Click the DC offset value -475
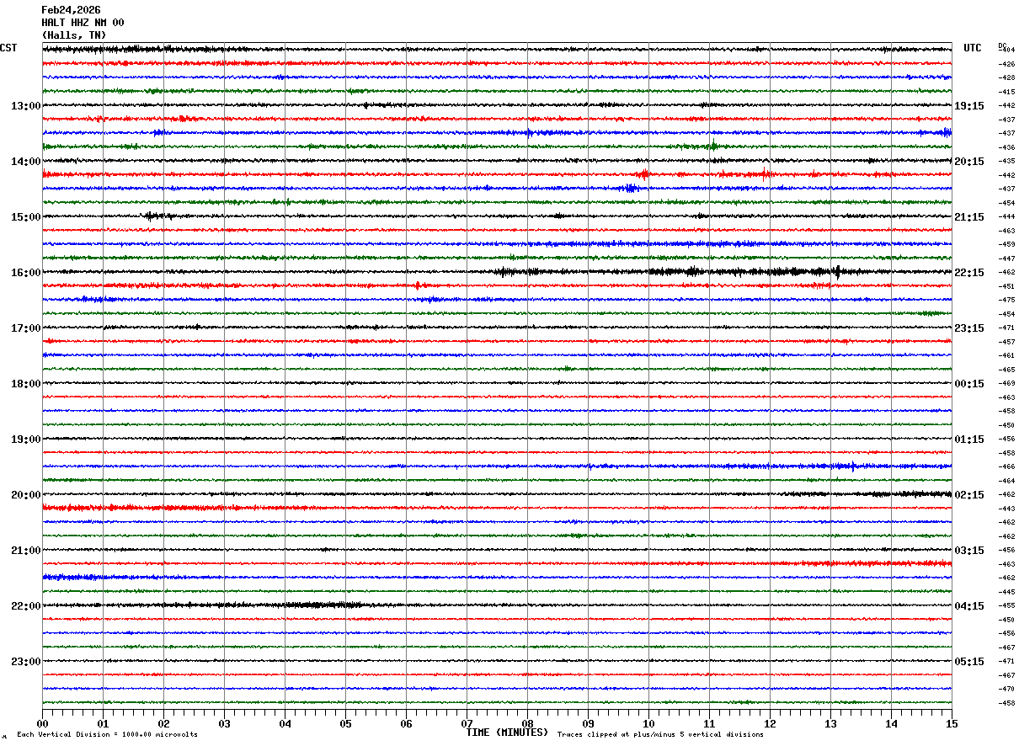The image size is (1019, 746). point(1006,300)
